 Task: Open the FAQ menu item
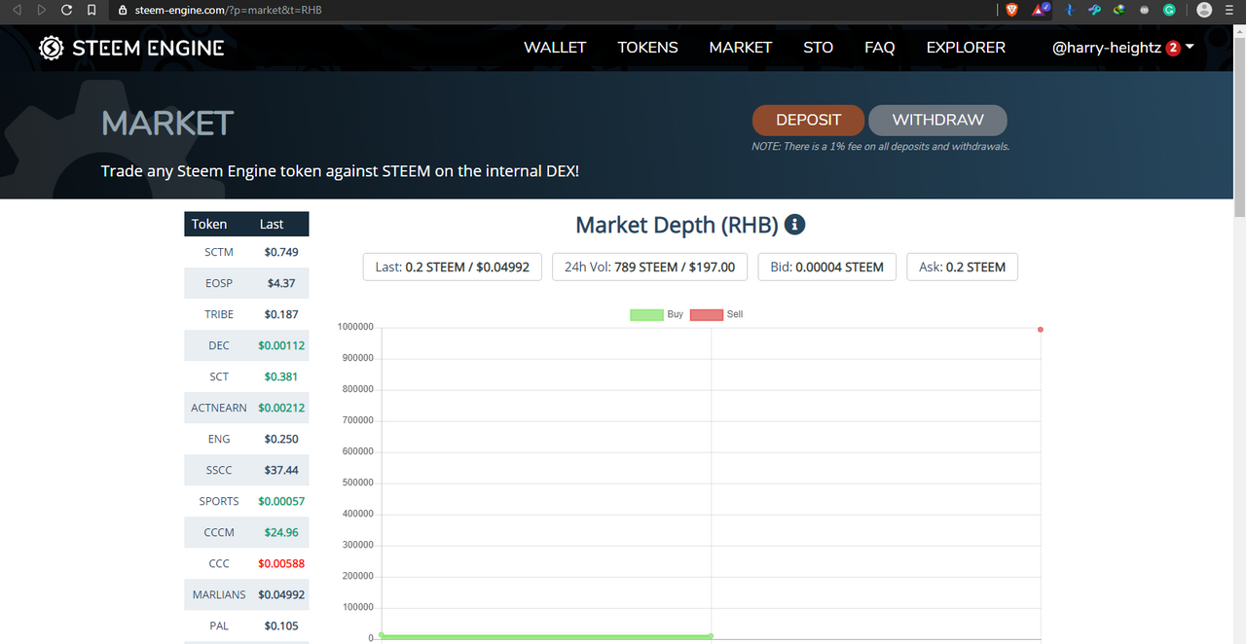coord(879,47)
